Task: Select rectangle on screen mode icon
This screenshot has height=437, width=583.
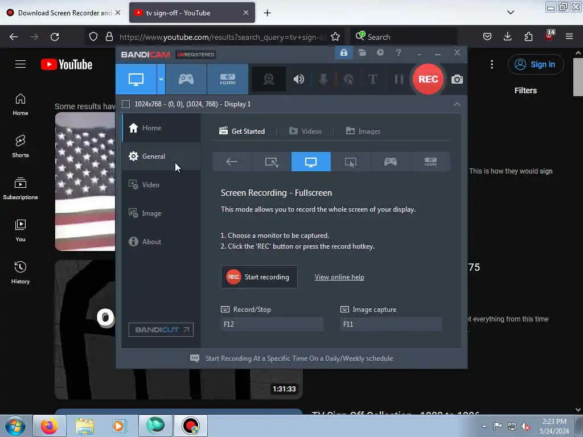Action: [272, 162]
